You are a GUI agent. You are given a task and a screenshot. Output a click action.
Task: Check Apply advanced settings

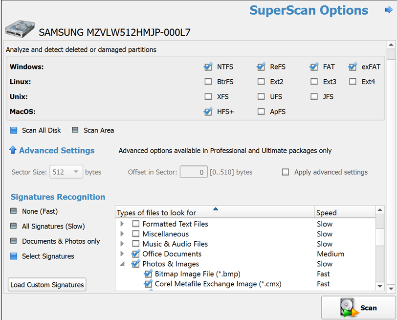286,172
